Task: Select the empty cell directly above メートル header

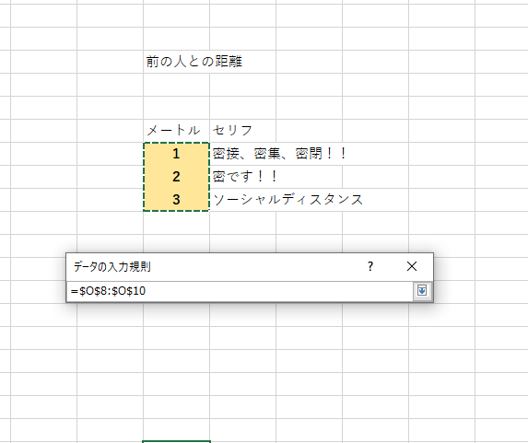Action: [176, 108]
